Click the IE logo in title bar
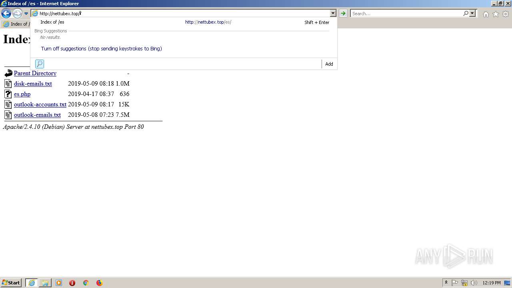The width and height of the screenshot is (512, 288). pyautogui.click(x=4, y=4)
